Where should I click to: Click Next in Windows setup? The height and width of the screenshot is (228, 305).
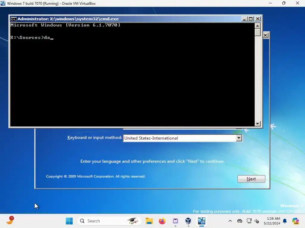click(251, 179)
